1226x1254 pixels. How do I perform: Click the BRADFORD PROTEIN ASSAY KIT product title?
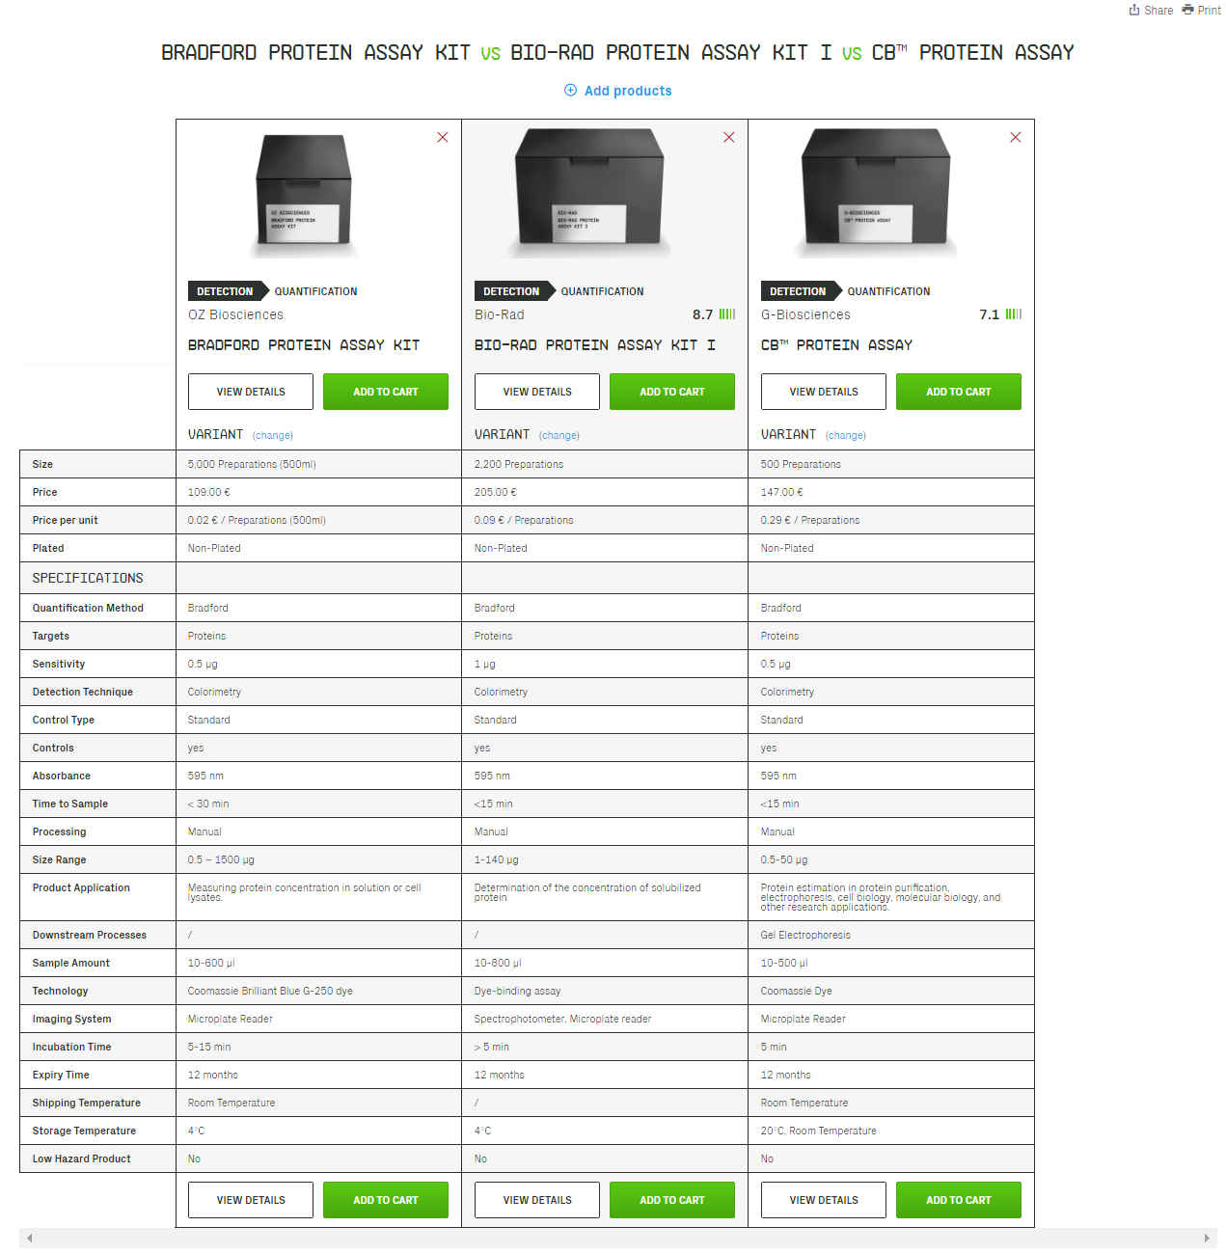304,345
